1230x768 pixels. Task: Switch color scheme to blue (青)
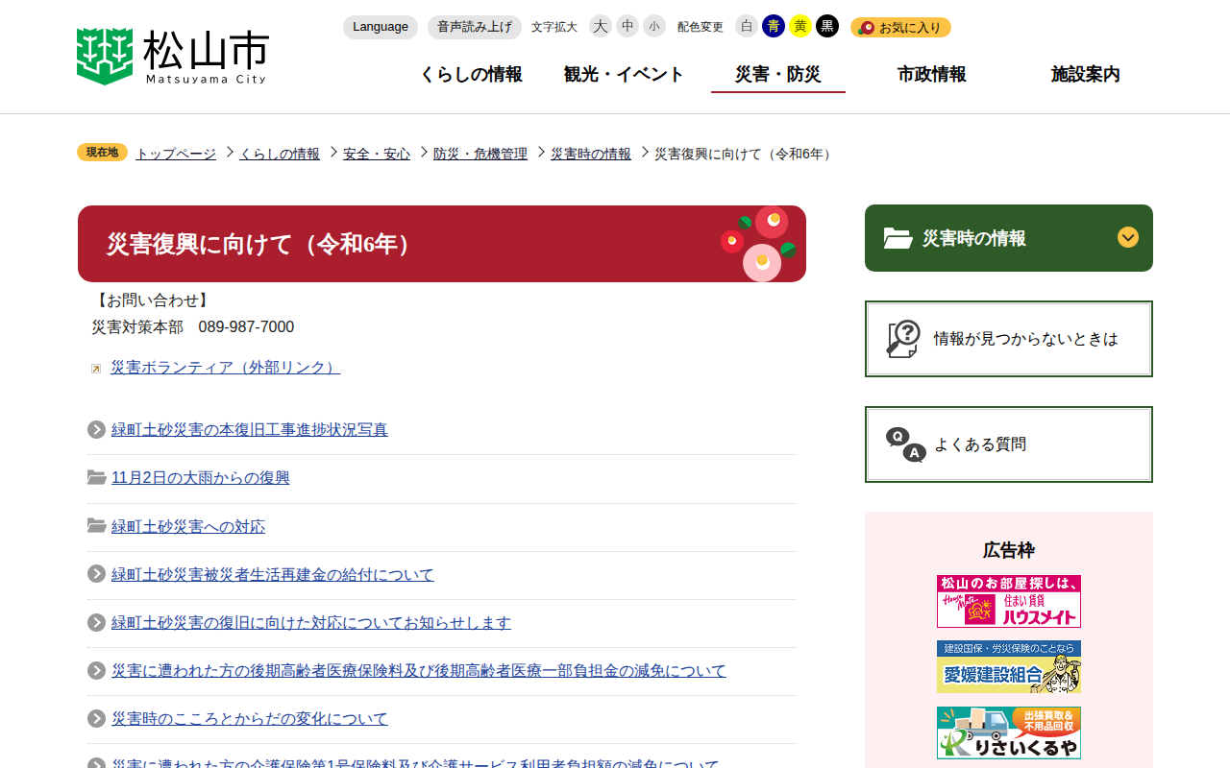[774, 26]
